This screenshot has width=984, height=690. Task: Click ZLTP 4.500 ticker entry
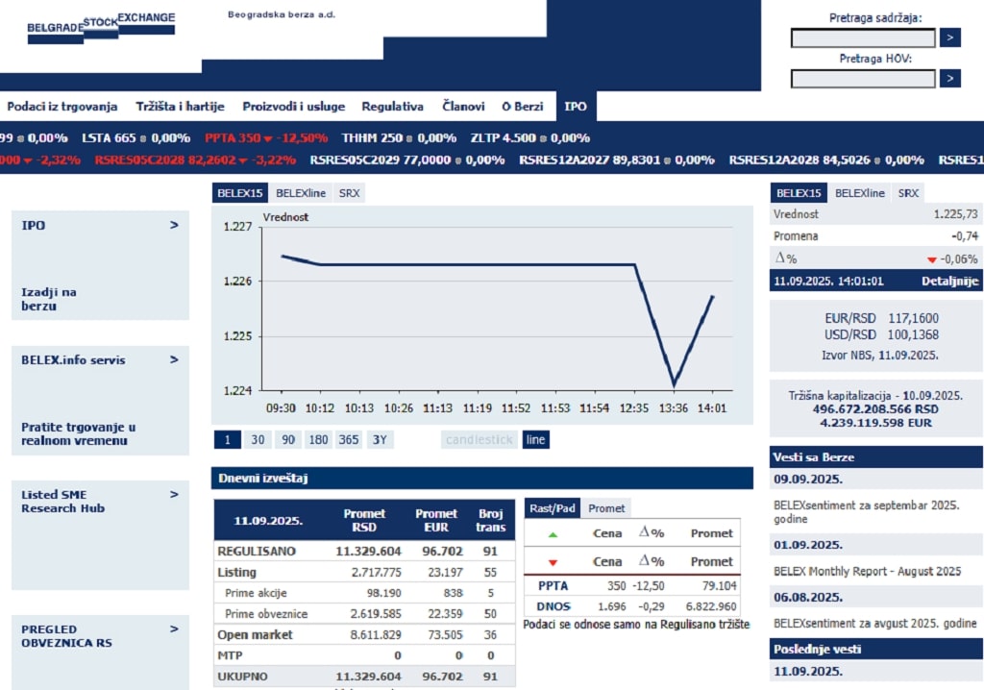point(530,137)
